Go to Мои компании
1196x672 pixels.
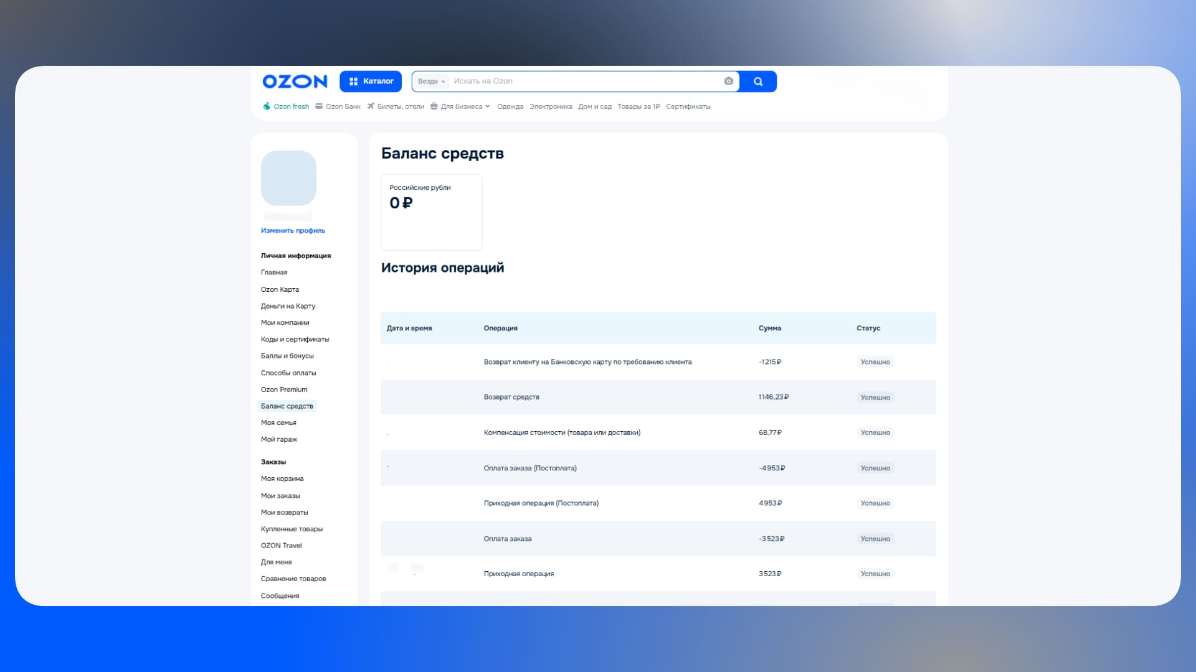pyautogui.click(x=285, y=323)
